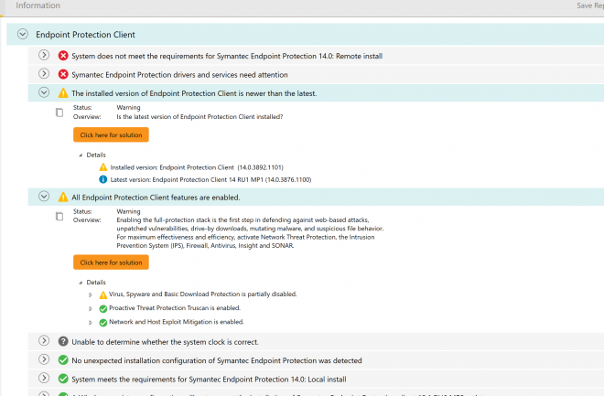Viewport: 604px width, 396px height.
Task: Click 'Network and Host Exploit Mitigation is enabled' text
Action: pos(177,322)
